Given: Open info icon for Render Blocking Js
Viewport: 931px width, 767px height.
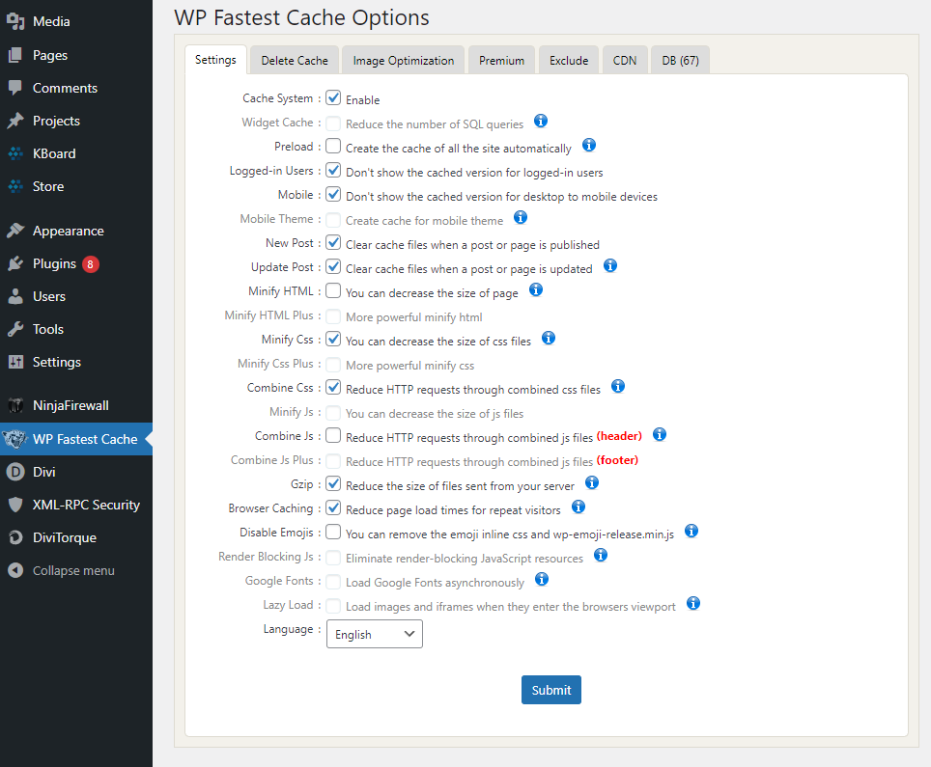Looking at the screenshot, I should (601, 555).
